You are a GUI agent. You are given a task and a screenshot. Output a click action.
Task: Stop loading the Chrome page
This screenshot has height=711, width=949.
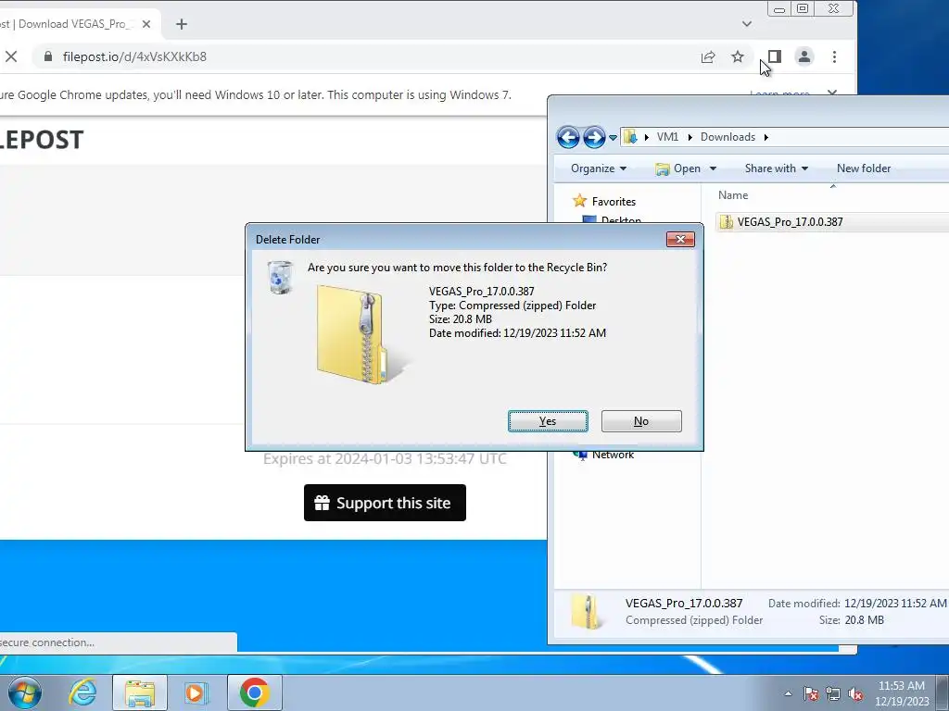click(11, 56)
